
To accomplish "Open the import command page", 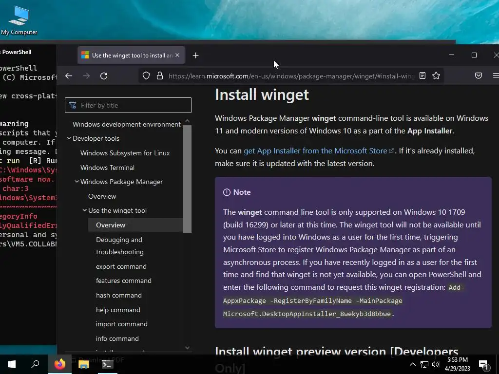I will click(121, 324).
